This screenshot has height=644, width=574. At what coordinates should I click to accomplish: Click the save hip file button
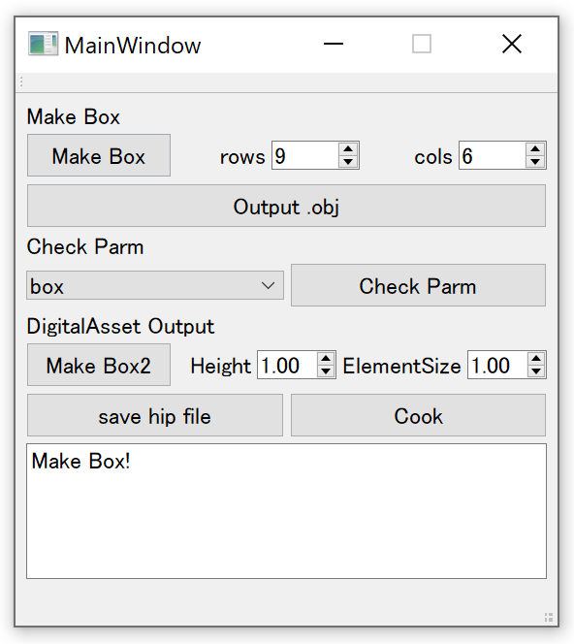pyautogui.click(x=155, y=415)
